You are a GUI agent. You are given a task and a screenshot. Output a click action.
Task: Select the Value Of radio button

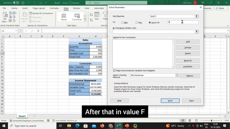pyautogui.click(x=150, y=23)
